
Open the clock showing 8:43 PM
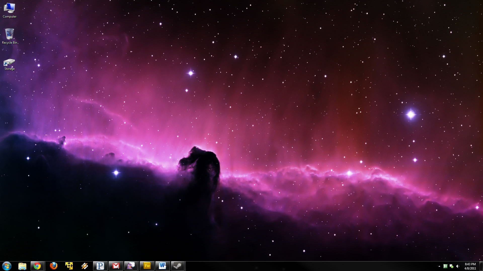tap(470, 266)
